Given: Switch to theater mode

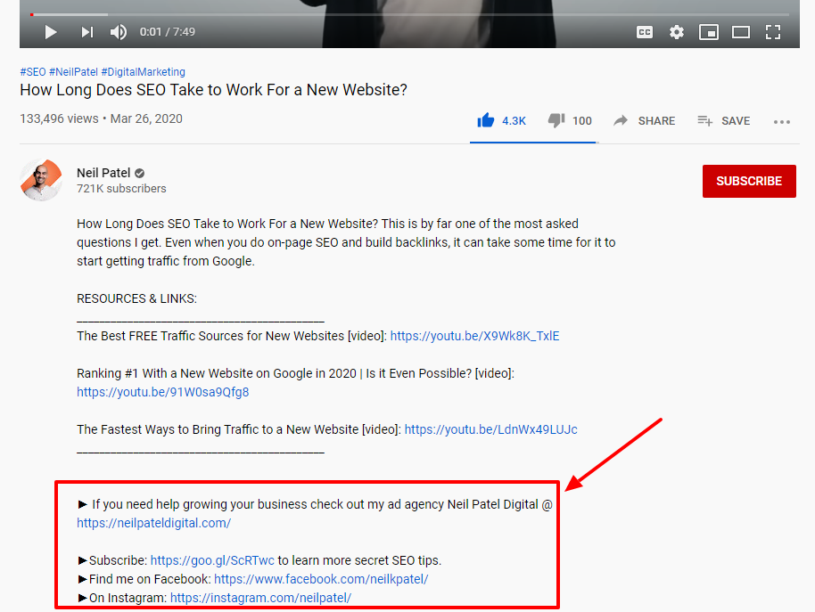Looking at the screenshot, I should [741, 32].
